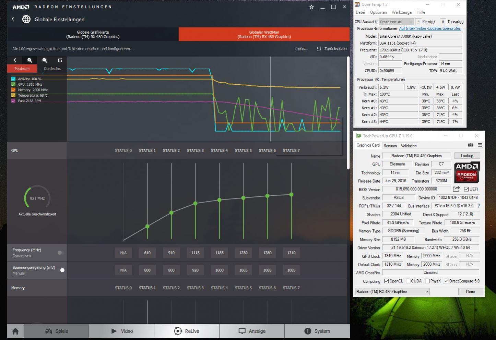Open the Werkzeuge menu in Core Temp

[402, 12]
